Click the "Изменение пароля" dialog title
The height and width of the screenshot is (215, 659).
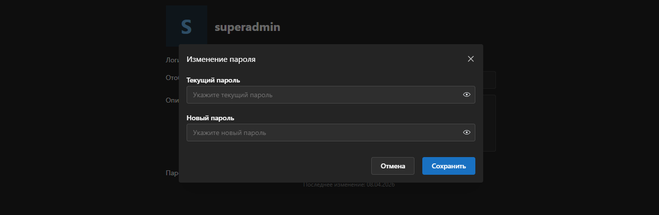coord(221,59)
